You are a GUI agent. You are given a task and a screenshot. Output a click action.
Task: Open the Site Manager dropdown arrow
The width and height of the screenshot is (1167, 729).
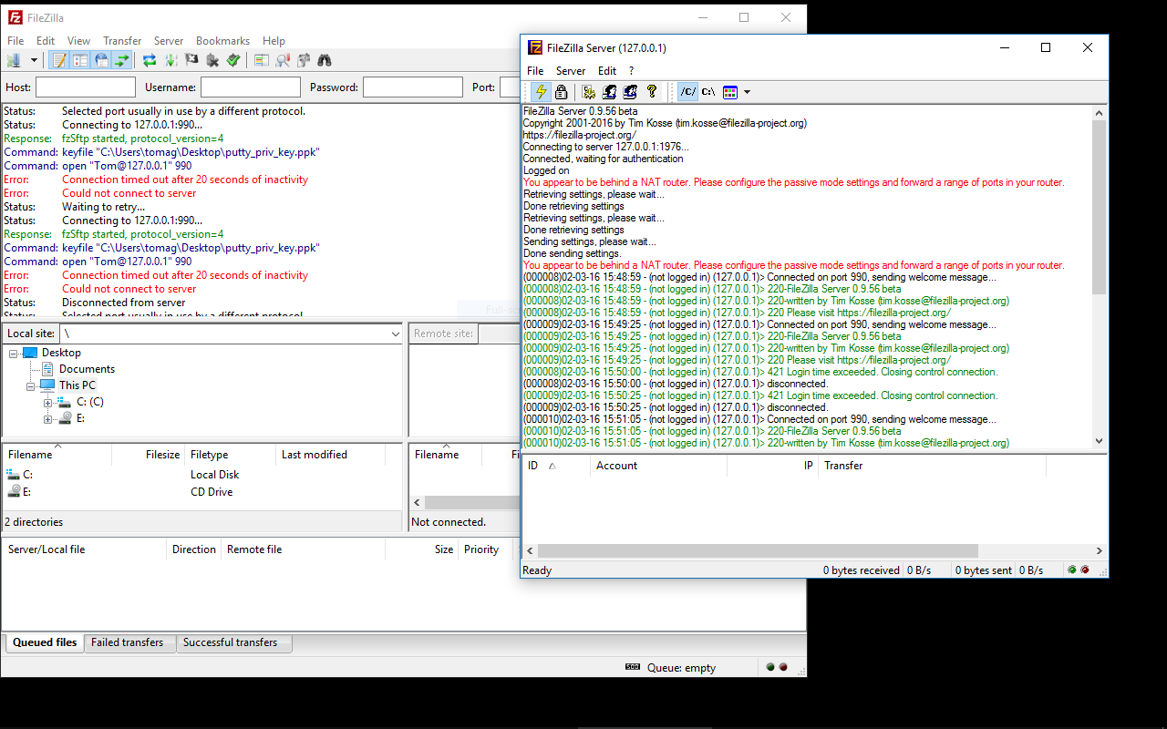pyautogui.click(x=34, y=60)
